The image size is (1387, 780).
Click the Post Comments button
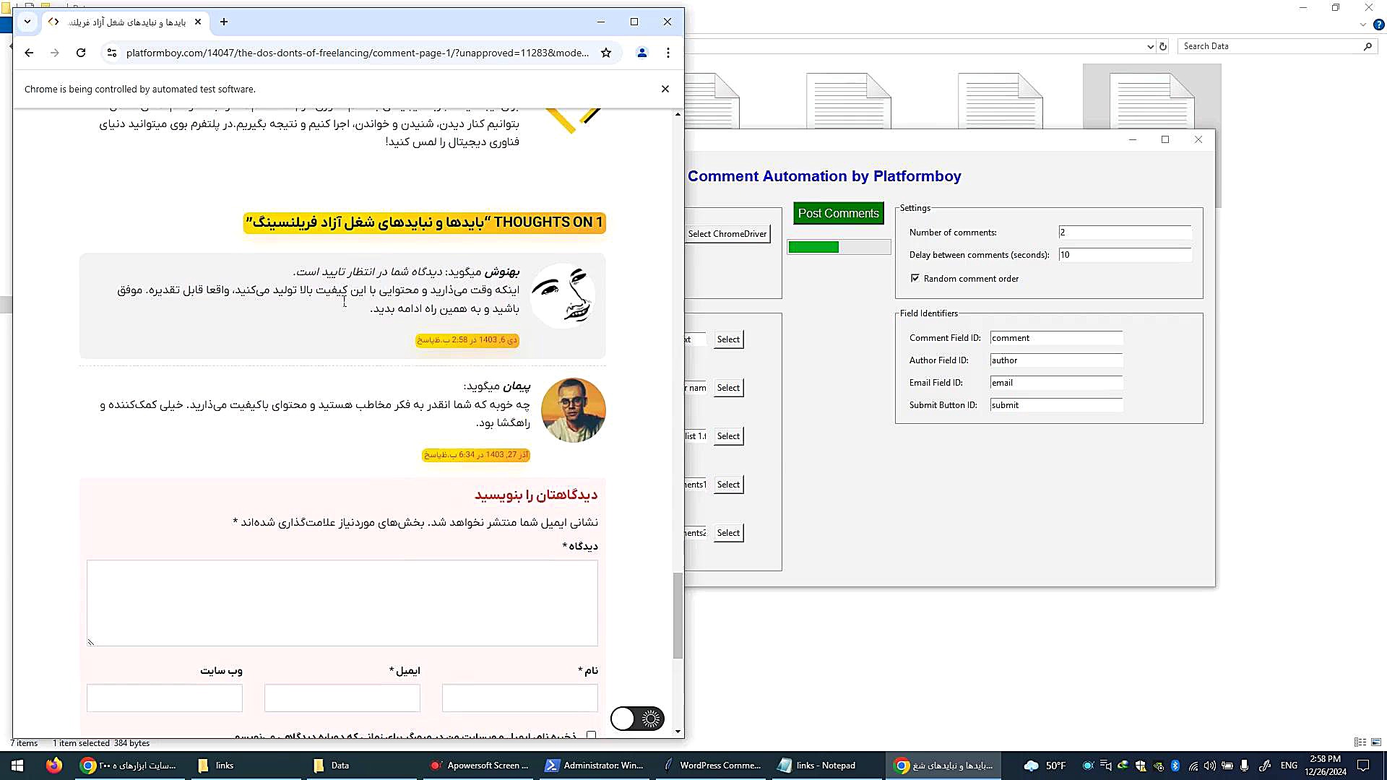point(838,213)
